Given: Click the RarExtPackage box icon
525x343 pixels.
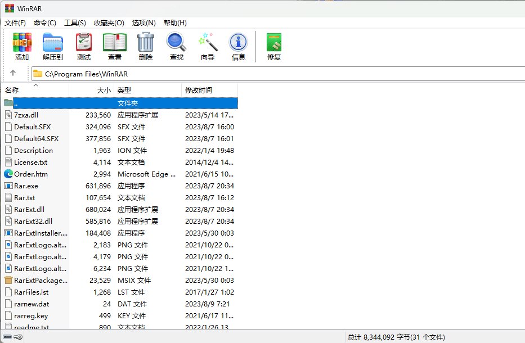Looking at the screenshot, I should click(x=8, y=280).
